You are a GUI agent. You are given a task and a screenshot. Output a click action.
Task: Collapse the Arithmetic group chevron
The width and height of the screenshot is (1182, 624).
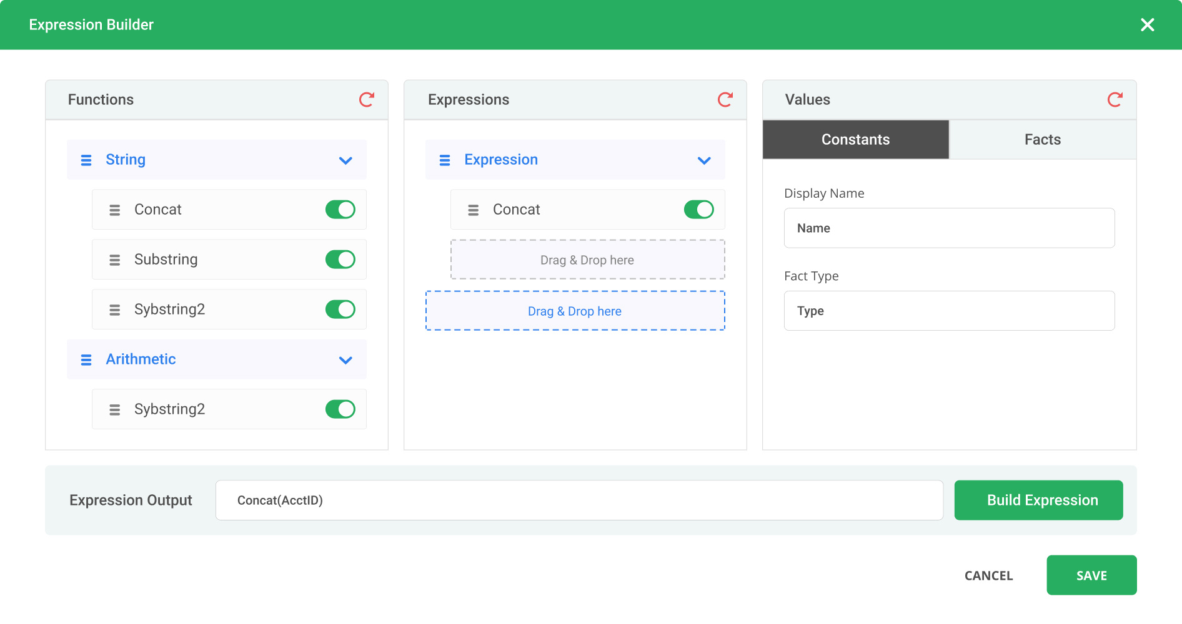click(x=345, y=360)
